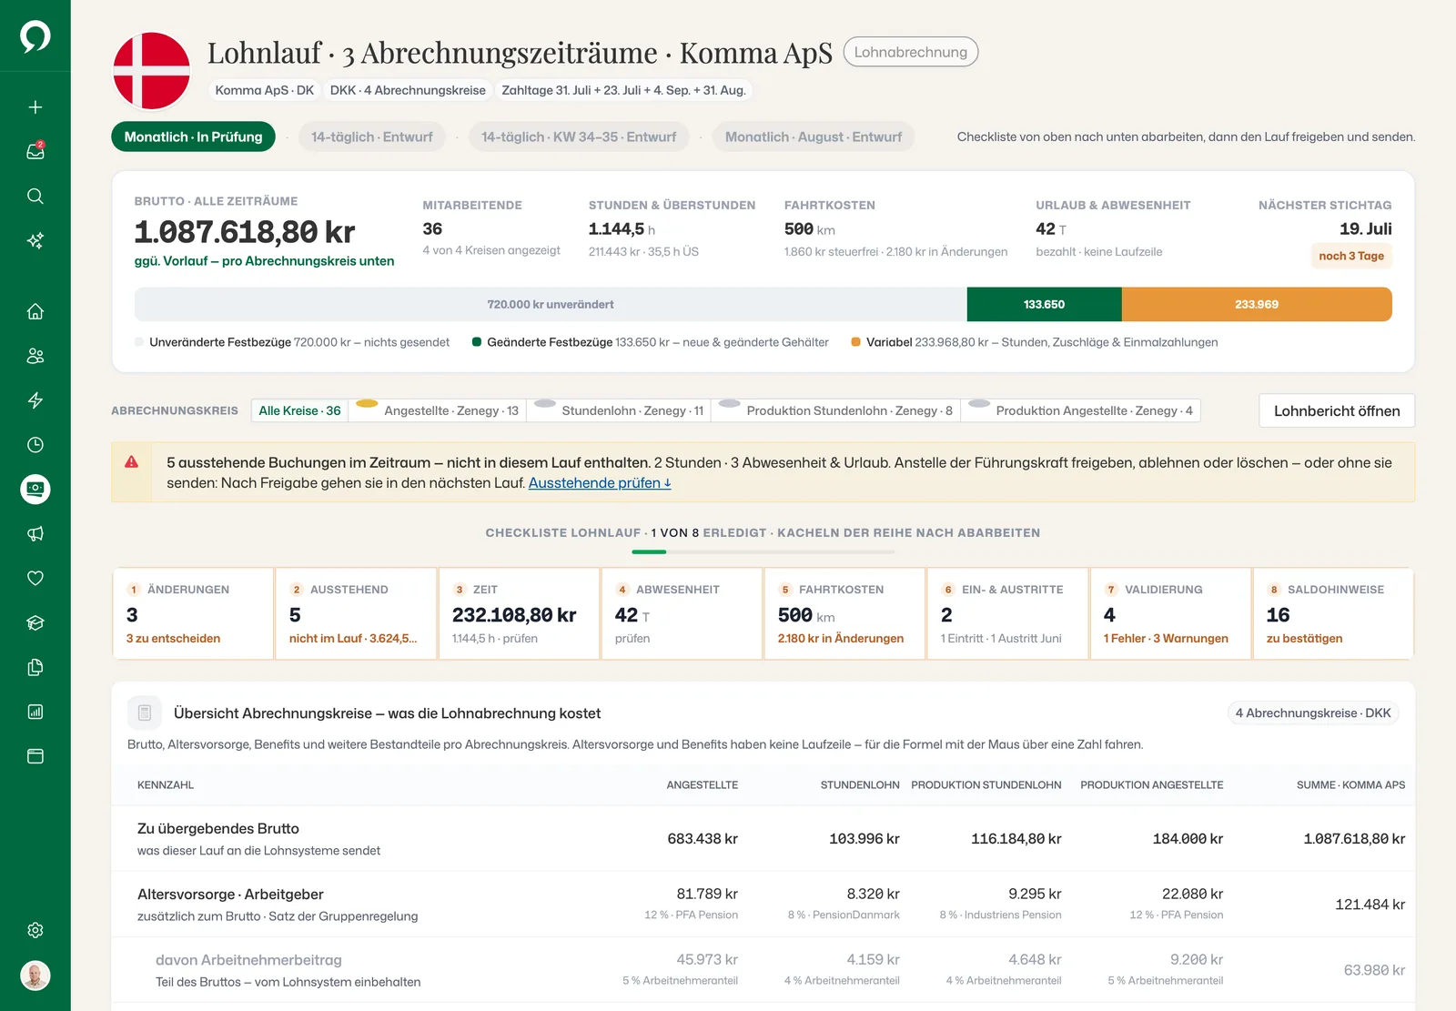
Task: Click the green 133.650 bar segment
Action: pos(1044,304)
